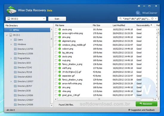Screen dimensions: 164x116
Task: Open the WiseCleaner logo link
Action: pyautogui.click(x=146, y=13)
